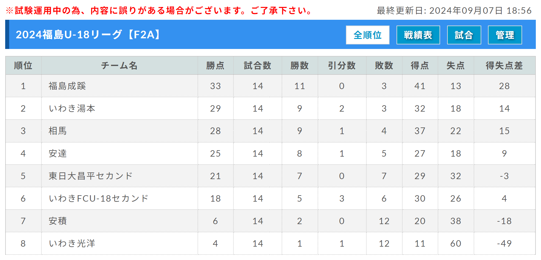This screenshot has height=260, width=541.
Task: Click the 順位 column header
Action: tap(23, 65)
